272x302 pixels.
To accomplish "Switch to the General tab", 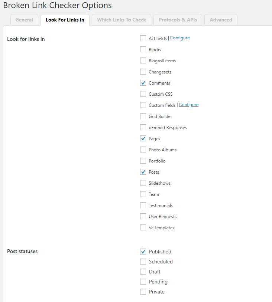I will (x=24, y=20).
